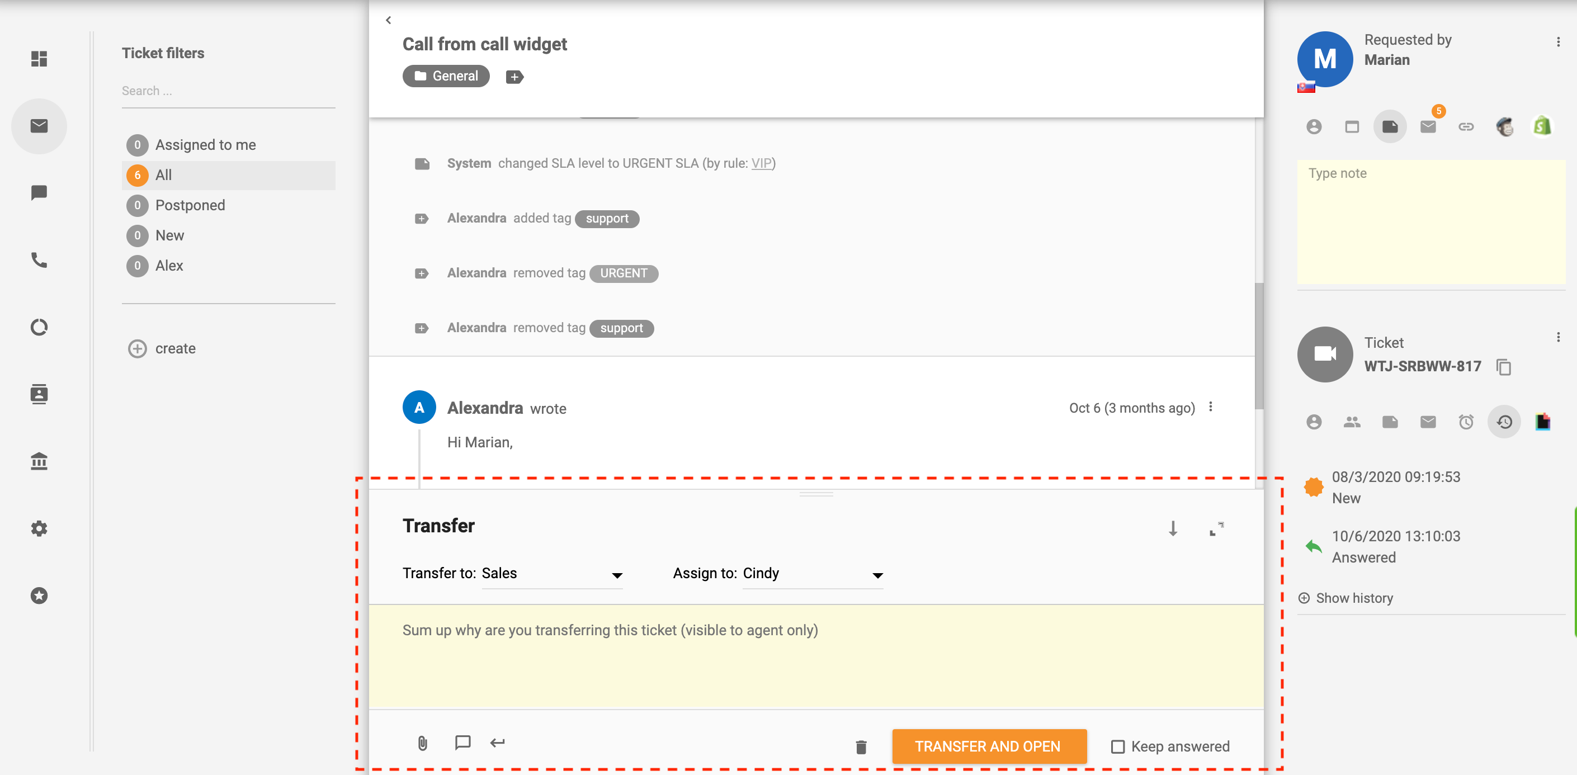The height and width of the screenshot is (775, 1577).
Task: Click the history/clock icon in ticket sidebar
Action: click(x=1505, y=422)
